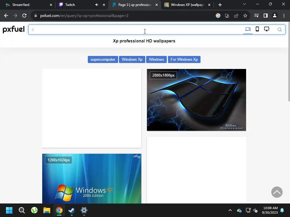Share this page via address bar icon
Screen dimensions: 290x217
pos(236,16)
